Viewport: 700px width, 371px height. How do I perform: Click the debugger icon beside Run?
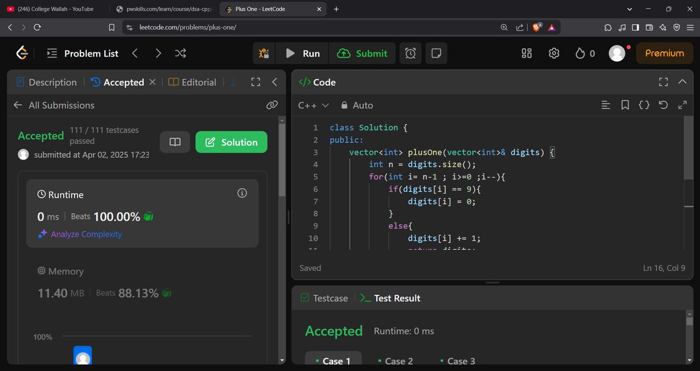tap(264, 54)
